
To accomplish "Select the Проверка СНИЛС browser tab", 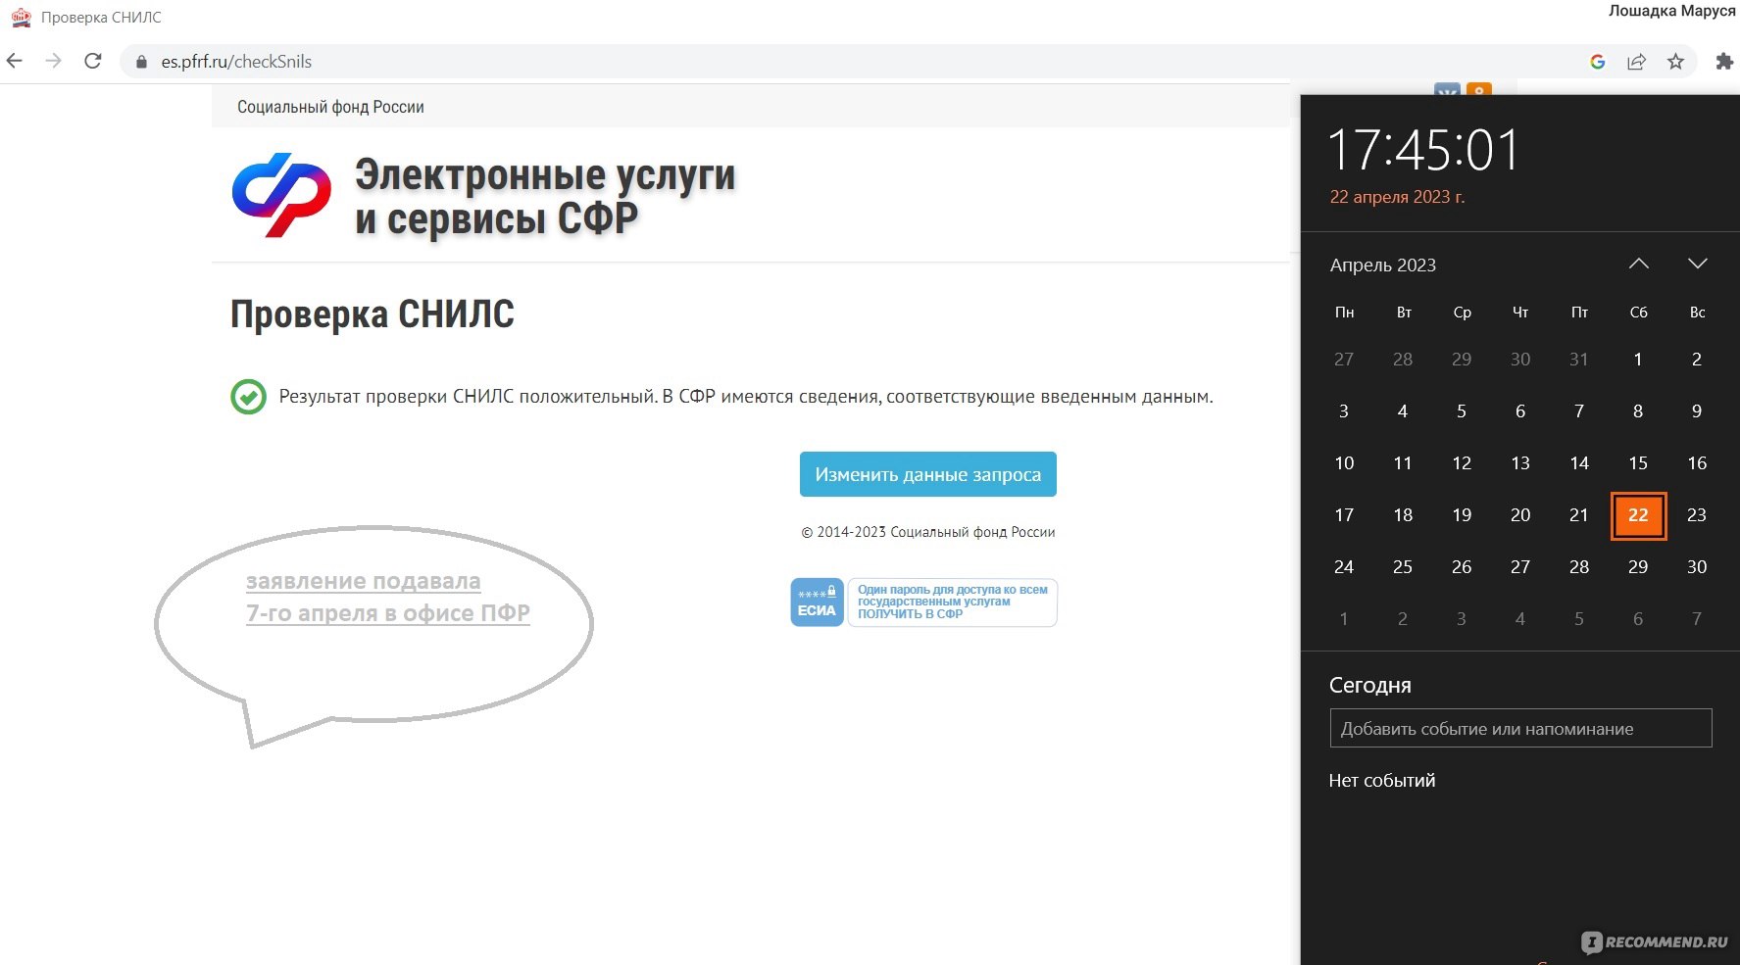I will (x=86, y=18).
